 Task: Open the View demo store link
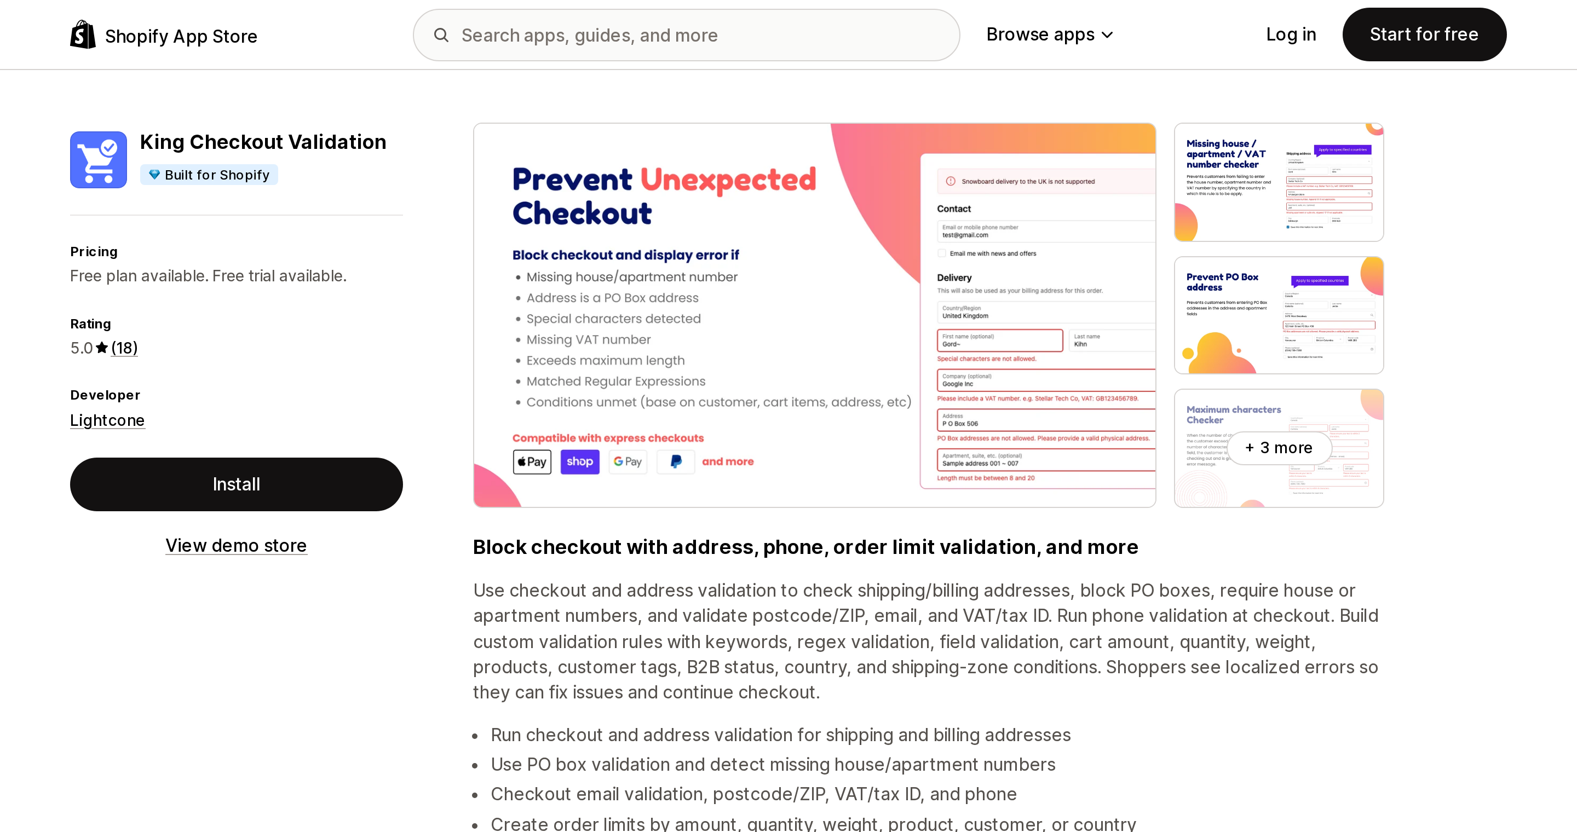pyautogui.click(x=237, y=545)
